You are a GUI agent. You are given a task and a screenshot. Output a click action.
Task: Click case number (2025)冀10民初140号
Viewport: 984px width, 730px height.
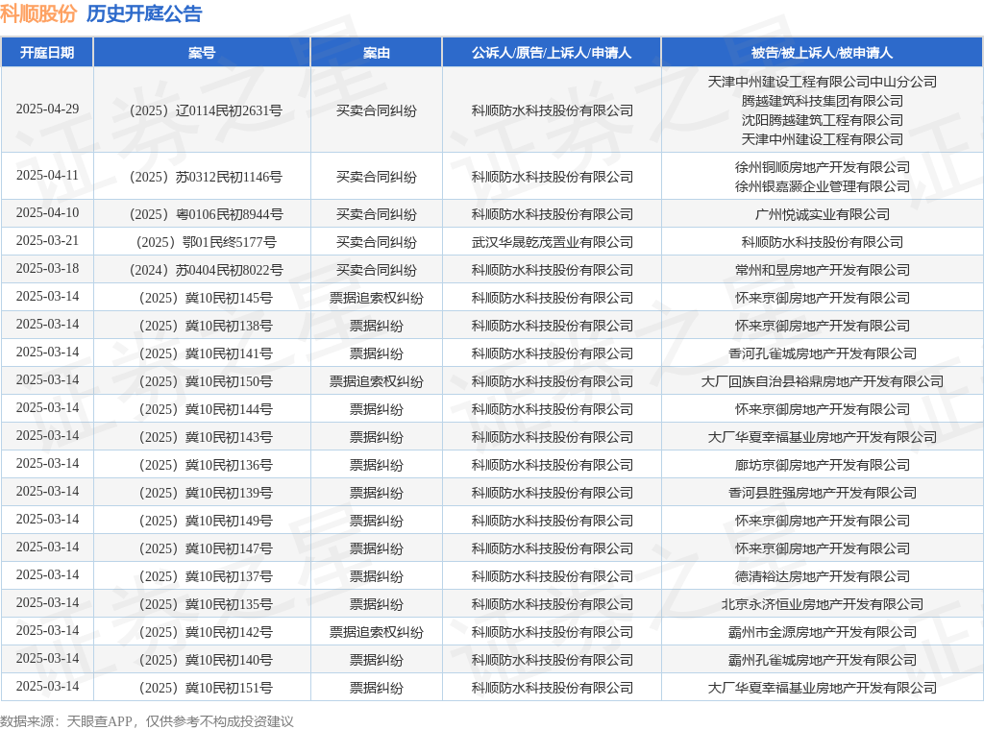[x=206, y=660]
